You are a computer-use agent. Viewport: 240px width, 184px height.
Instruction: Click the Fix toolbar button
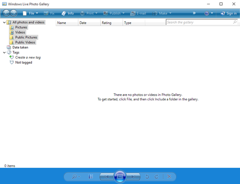click(x=49, y=13)
